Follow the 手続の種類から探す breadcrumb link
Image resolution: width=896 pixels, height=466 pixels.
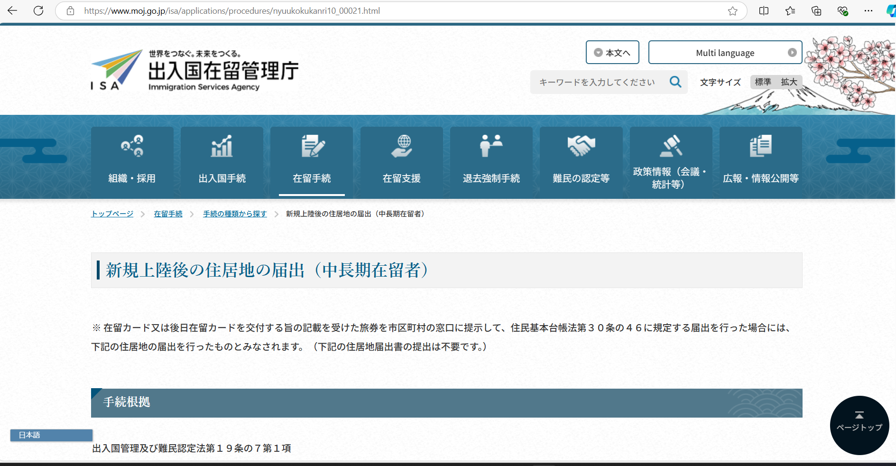point(235,214)
